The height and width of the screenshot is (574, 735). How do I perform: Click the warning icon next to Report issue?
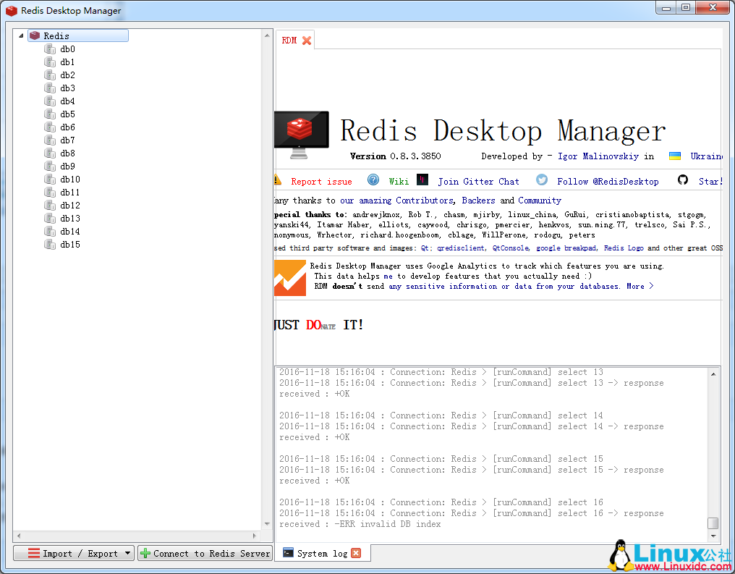pyautogui.click(x=279, y=180)
